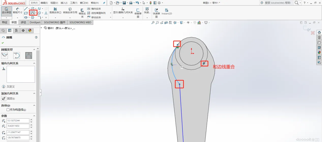Switch to the Features (特征) tab
This screenshot has width=322, height=142.
[x=5, y=22]
